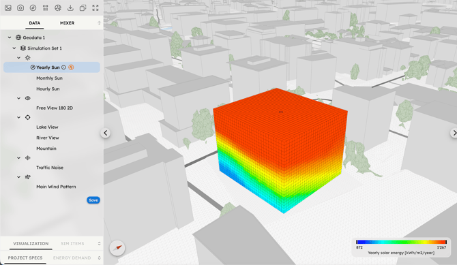
Task: Enter fullscreen with the expand arrows icon
Action: [x=95, y=8]
